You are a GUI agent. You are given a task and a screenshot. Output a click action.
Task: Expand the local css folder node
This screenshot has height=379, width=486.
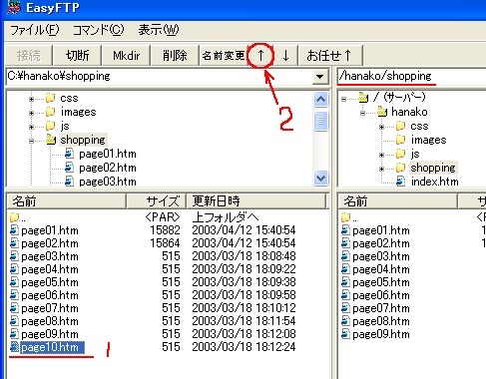31,99
